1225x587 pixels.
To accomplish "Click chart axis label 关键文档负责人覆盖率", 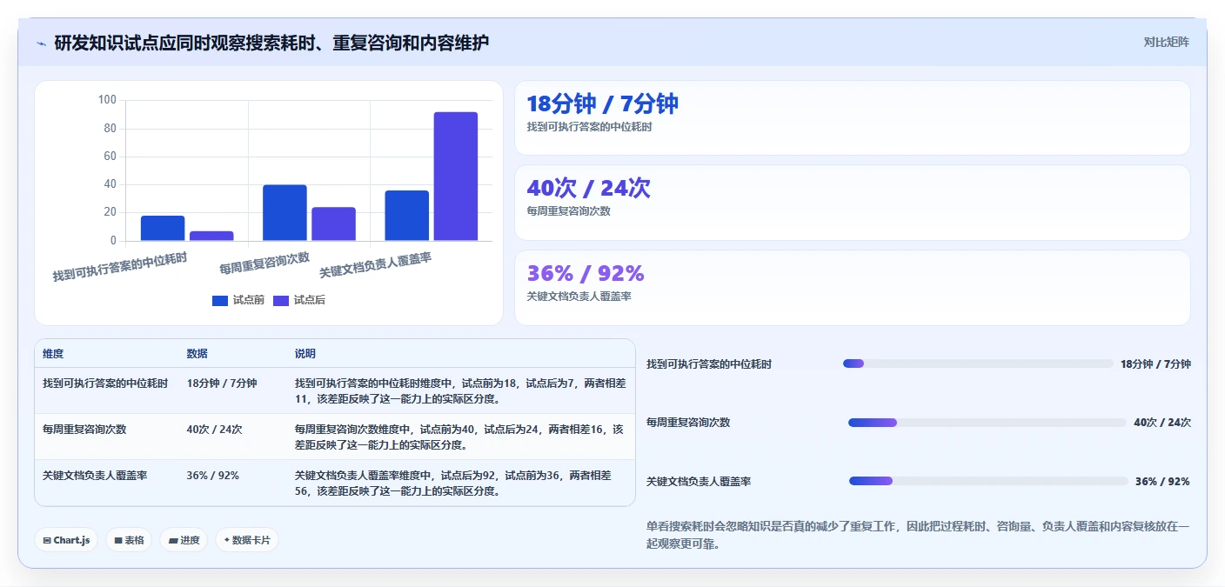I will pyautogui.click(x=376, y=265).
